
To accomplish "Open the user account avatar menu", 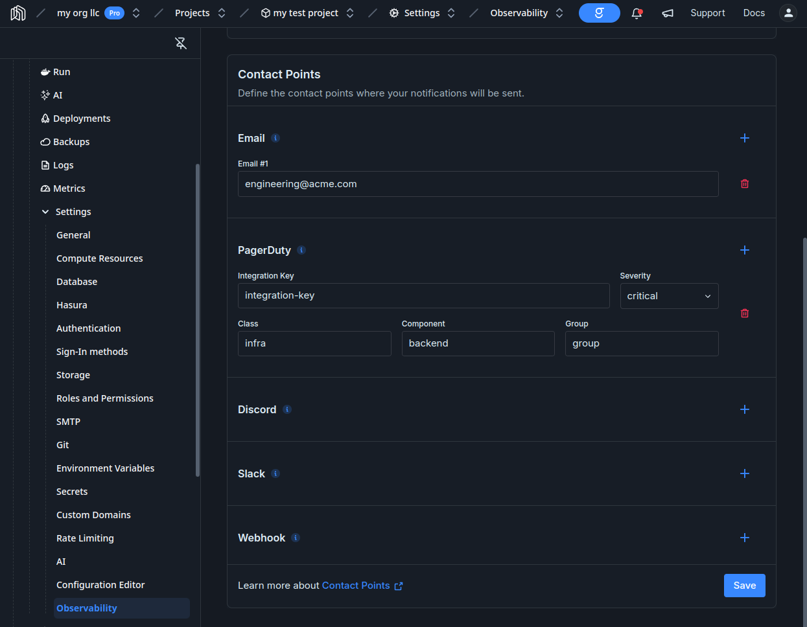I will pyautogui.click(x=788, y=13).
